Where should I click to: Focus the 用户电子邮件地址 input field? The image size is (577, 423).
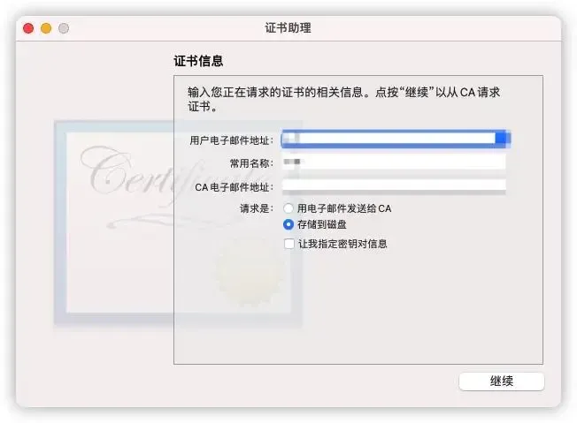(394, 139)
